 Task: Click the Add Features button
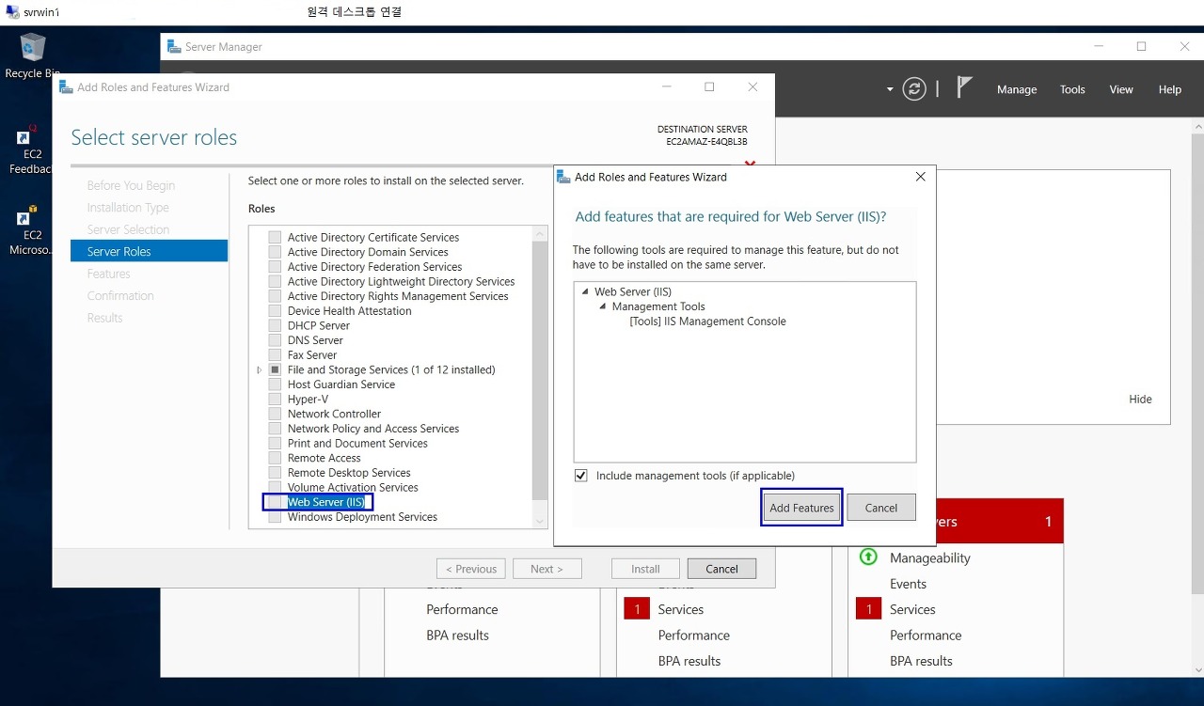tap(801, 508)
